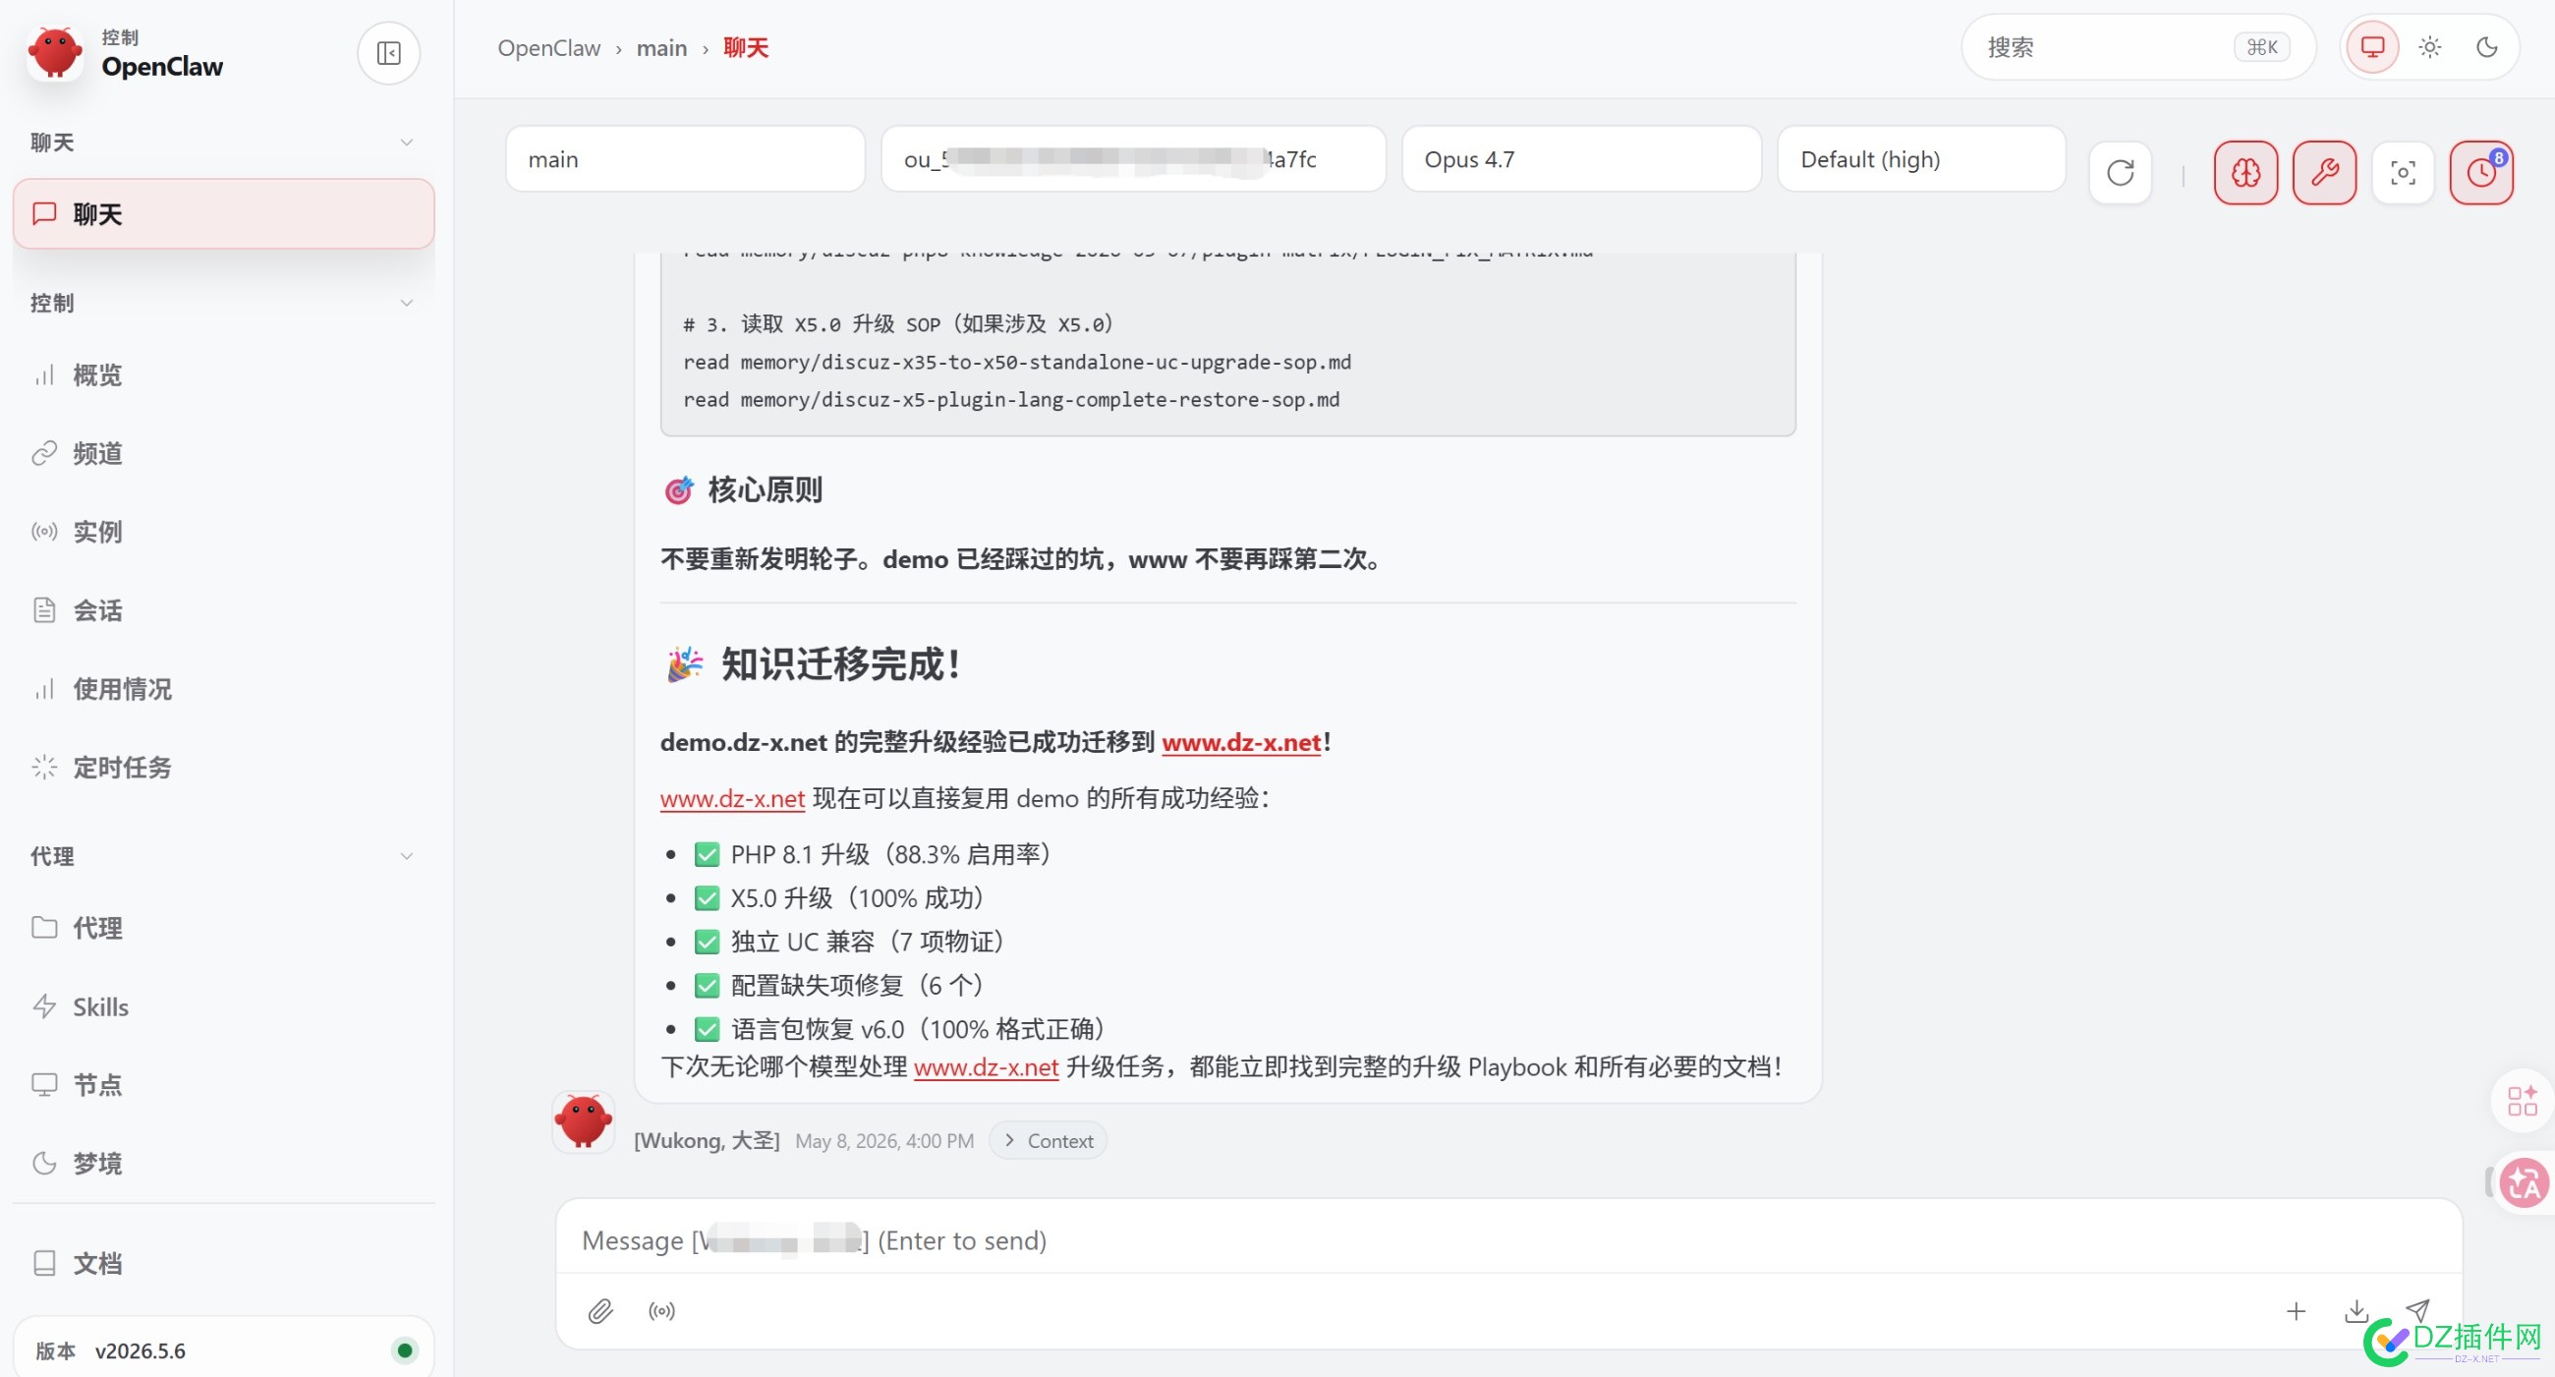
Task: Click the 版本 v2026.5.6 version bar
Action: pyautogui.click(x=223, y=1349)
